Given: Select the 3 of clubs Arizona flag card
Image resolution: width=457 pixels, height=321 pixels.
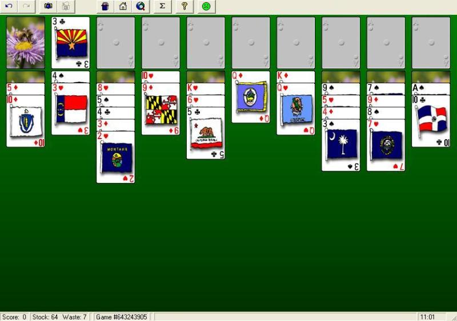Looking at the screenshot, I should (x=70, y=43).
